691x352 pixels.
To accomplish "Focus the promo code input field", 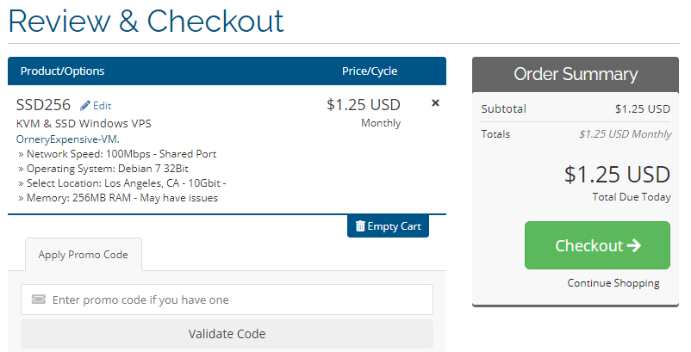I will [x=233, y=300].
